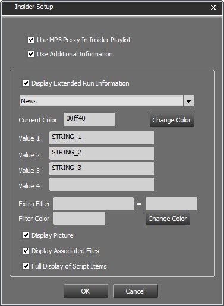Click Change Color next to Filter Color
Image resolution: width=224 pixels, height=306 pixels.
(x=168, y=219)
